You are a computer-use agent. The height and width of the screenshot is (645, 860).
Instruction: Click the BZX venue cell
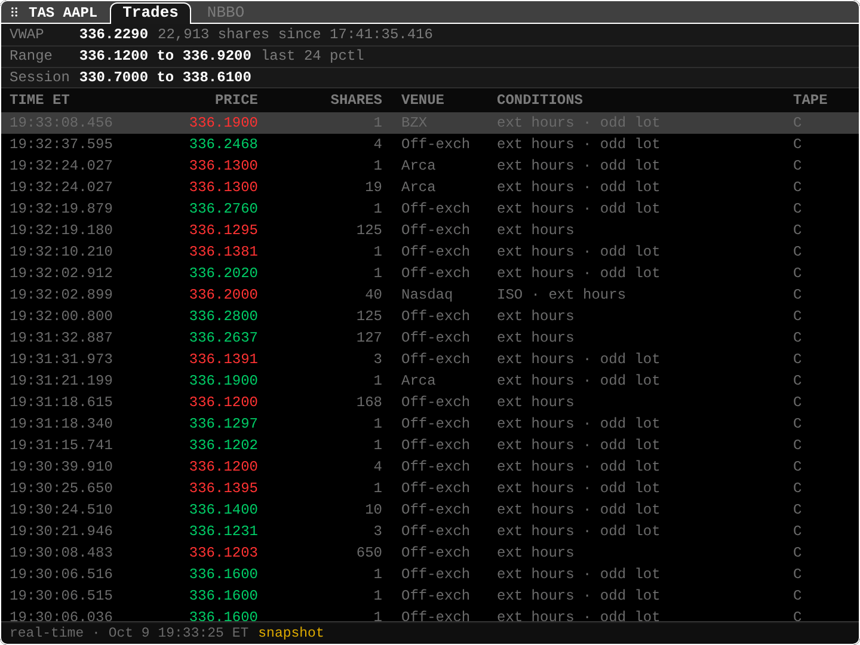click(x=414, y=122)
